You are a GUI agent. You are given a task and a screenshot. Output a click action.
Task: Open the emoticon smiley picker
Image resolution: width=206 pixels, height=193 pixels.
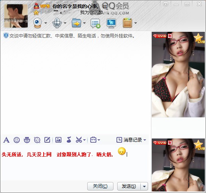pyautogui.click(x=17, y=140)
